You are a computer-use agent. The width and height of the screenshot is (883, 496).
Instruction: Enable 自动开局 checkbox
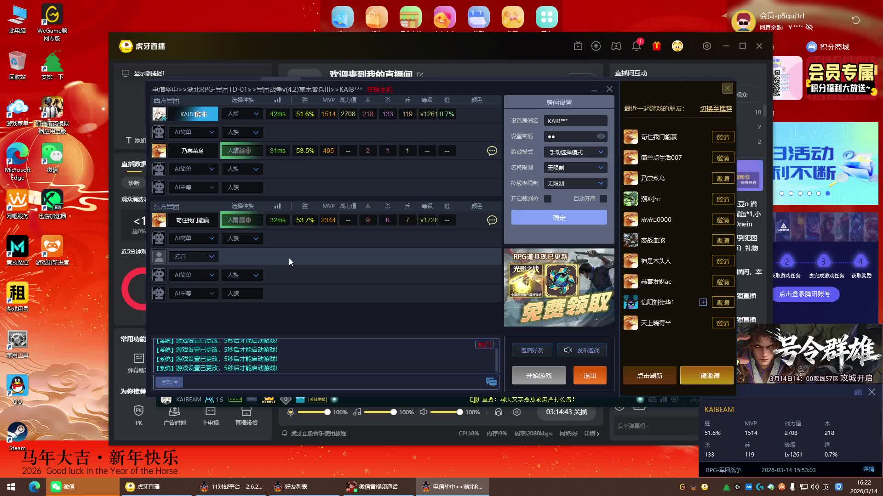603,199
